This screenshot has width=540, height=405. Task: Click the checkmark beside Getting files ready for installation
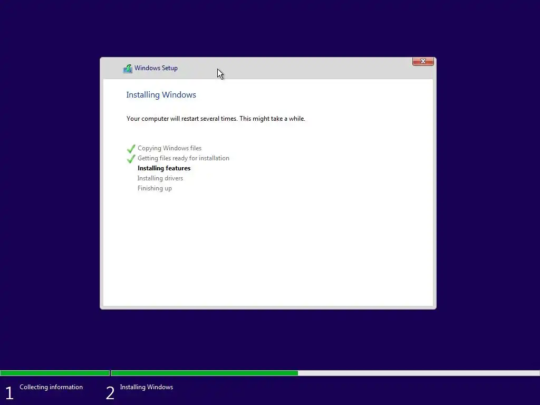click(131, 159)
